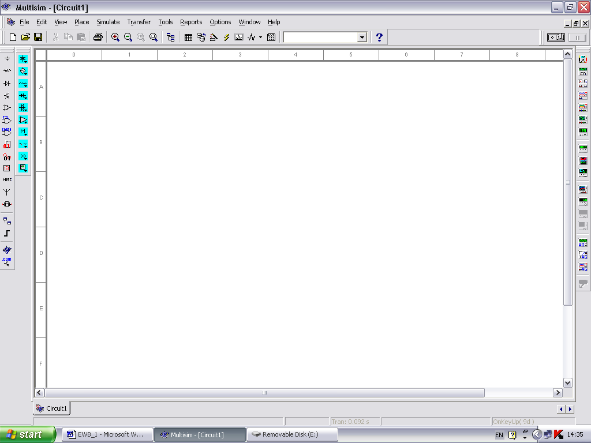Place the Agilent function generator
Viewport: 591px width, 443px height.
tap(583, 243)
